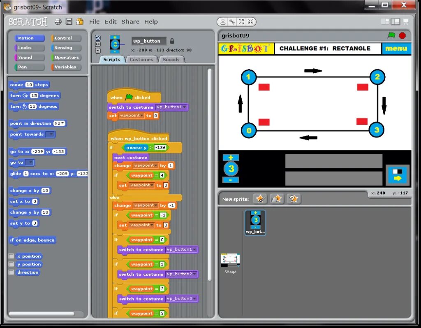
Task: Select the shrink sprite tool
Action: coord(250,22)
